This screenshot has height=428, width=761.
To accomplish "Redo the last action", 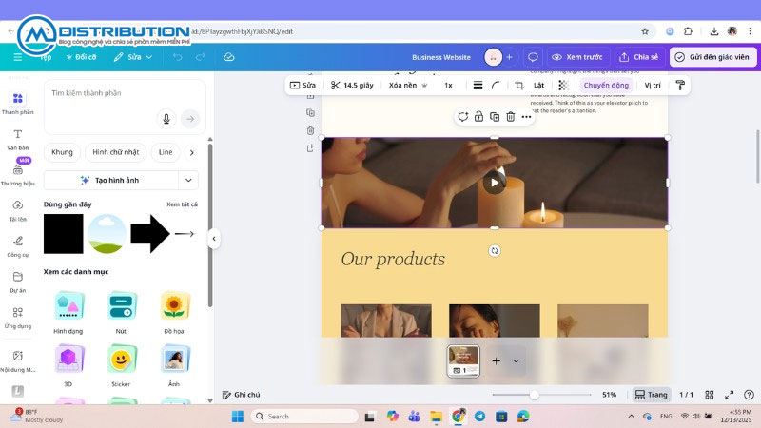I will click(201, 57).
